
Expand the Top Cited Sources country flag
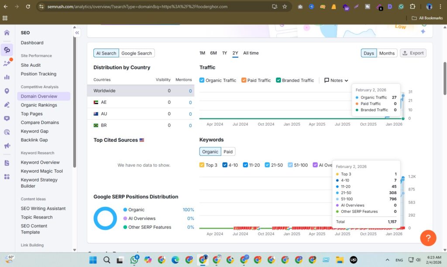[142, 140]
